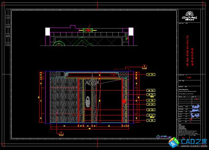Click the solid red square marker on right wall

tap(124, 101)
